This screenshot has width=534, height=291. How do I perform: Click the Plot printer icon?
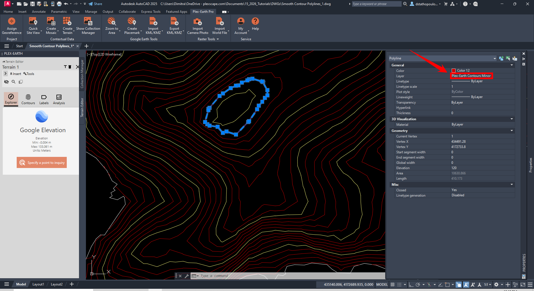(59, 4)
